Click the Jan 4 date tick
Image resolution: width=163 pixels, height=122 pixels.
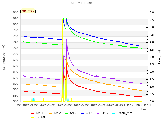[x=147, y=105]
